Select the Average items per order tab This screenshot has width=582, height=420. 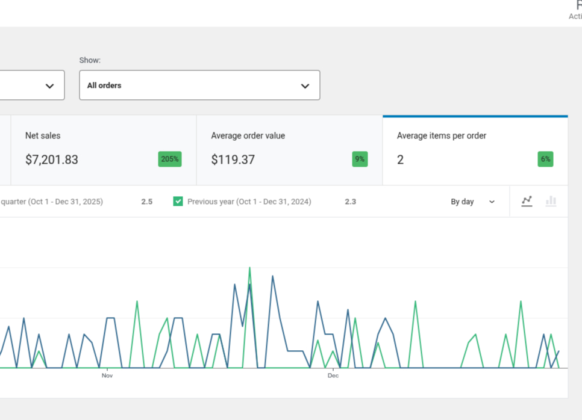coord(475,150)
